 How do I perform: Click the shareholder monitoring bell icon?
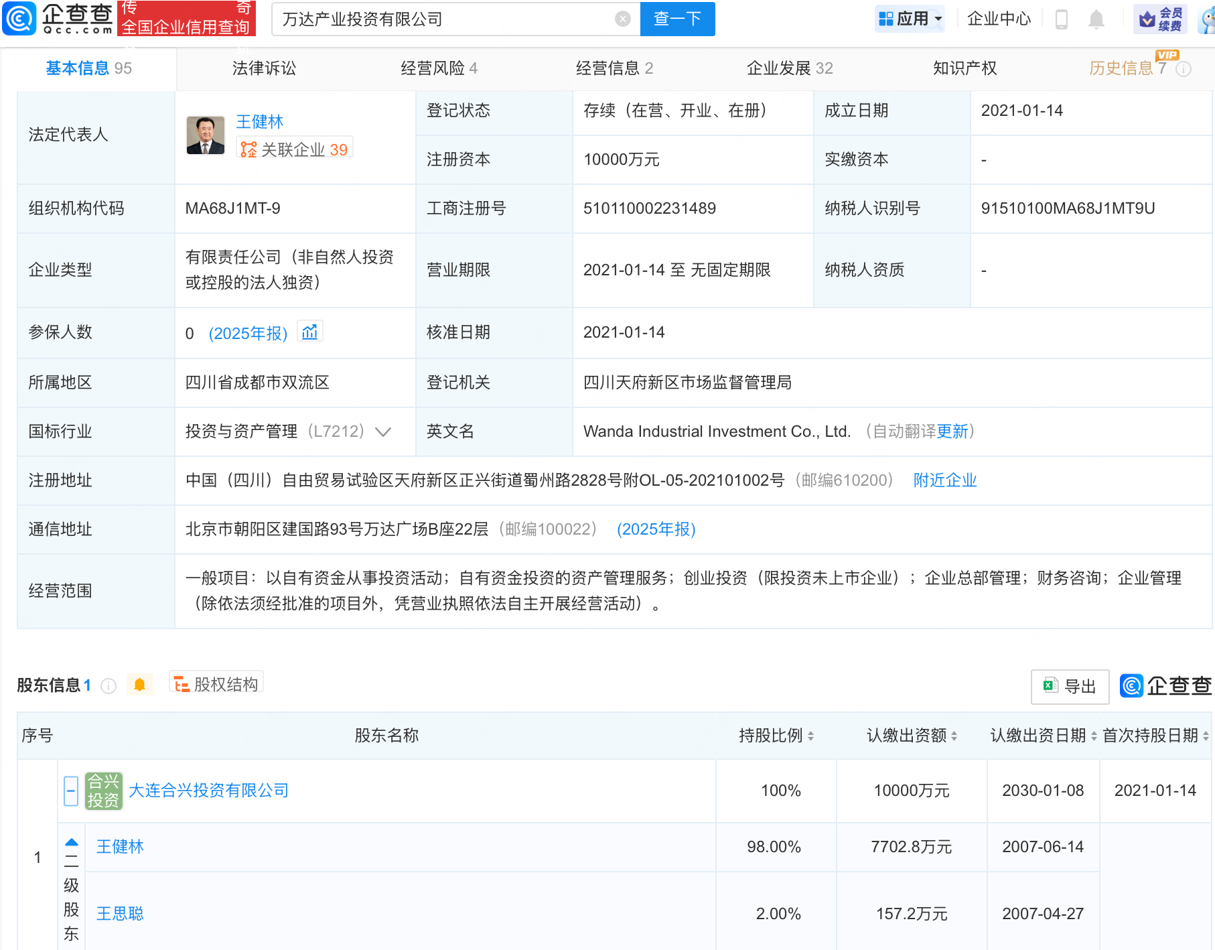tap(139, 685)
